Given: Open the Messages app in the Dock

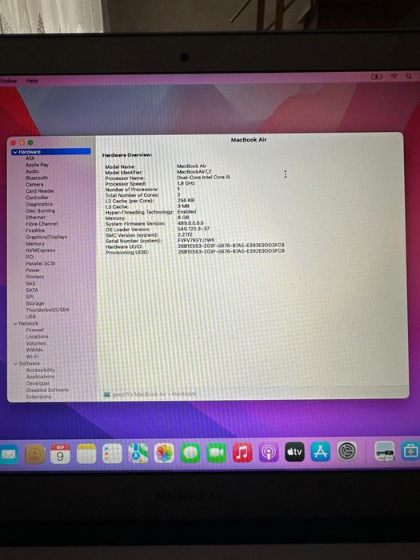Looking at the screenshot, I should [x=190, y=453].
